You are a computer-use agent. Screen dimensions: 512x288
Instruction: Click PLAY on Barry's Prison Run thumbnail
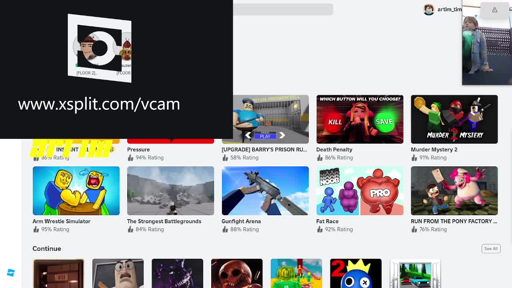tap(265, 136)
